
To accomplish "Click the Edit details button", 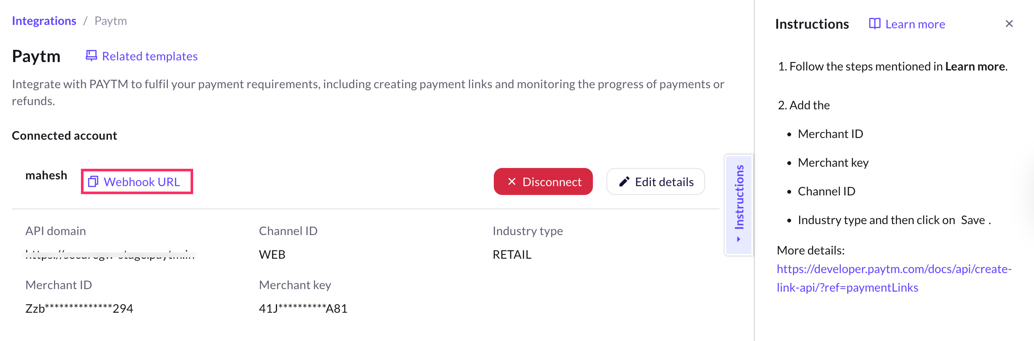I will pyautogui.click(x=655, y=182).
